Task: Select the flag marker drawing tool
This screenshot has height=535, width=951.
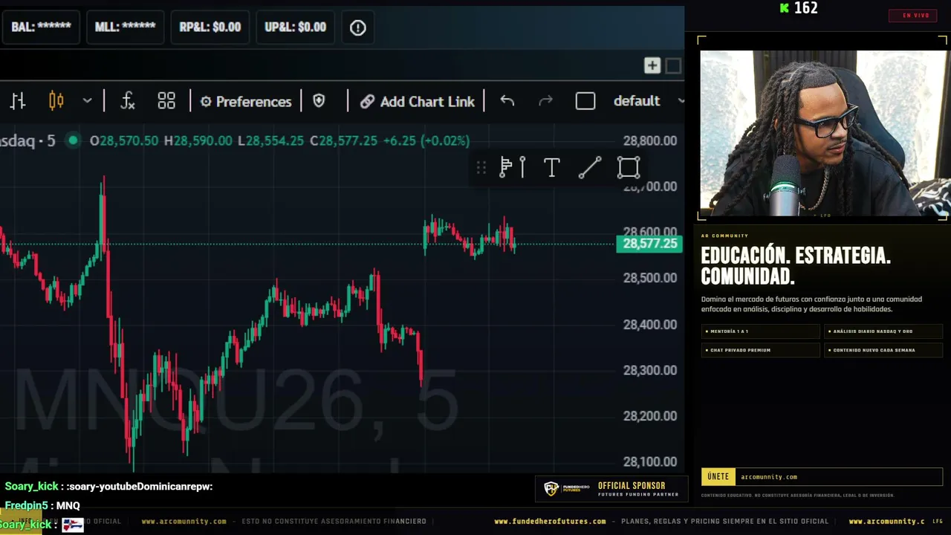Action: (x=513, y=168)
